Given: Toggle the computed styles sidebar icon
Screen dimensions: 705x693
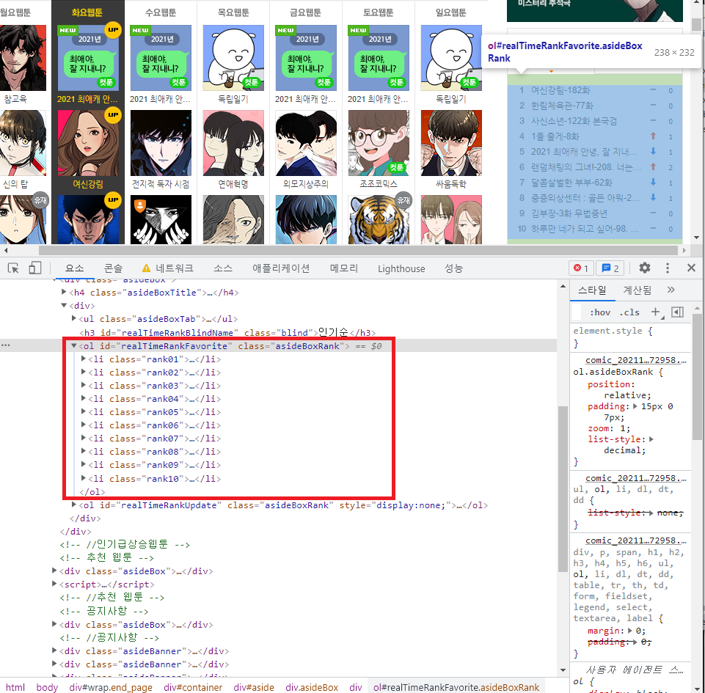Looking at the screenshot, I should (677, 312).
